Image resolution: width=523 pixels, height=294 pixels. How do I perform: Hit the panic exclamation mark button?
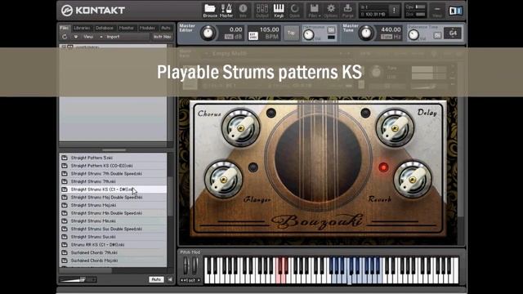point(394,11)
